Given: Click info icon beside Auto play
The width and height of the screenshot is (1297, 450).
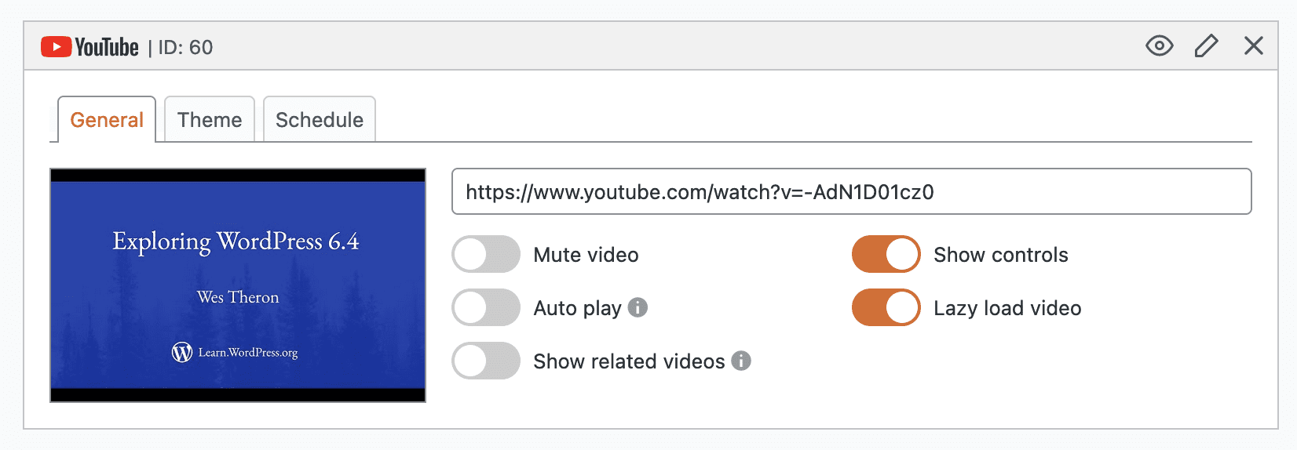Looking at the screenshot, I should (x=638, y=307).
